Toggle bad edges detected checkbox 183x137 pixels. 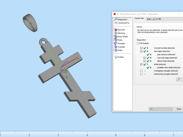coord(141,51)
